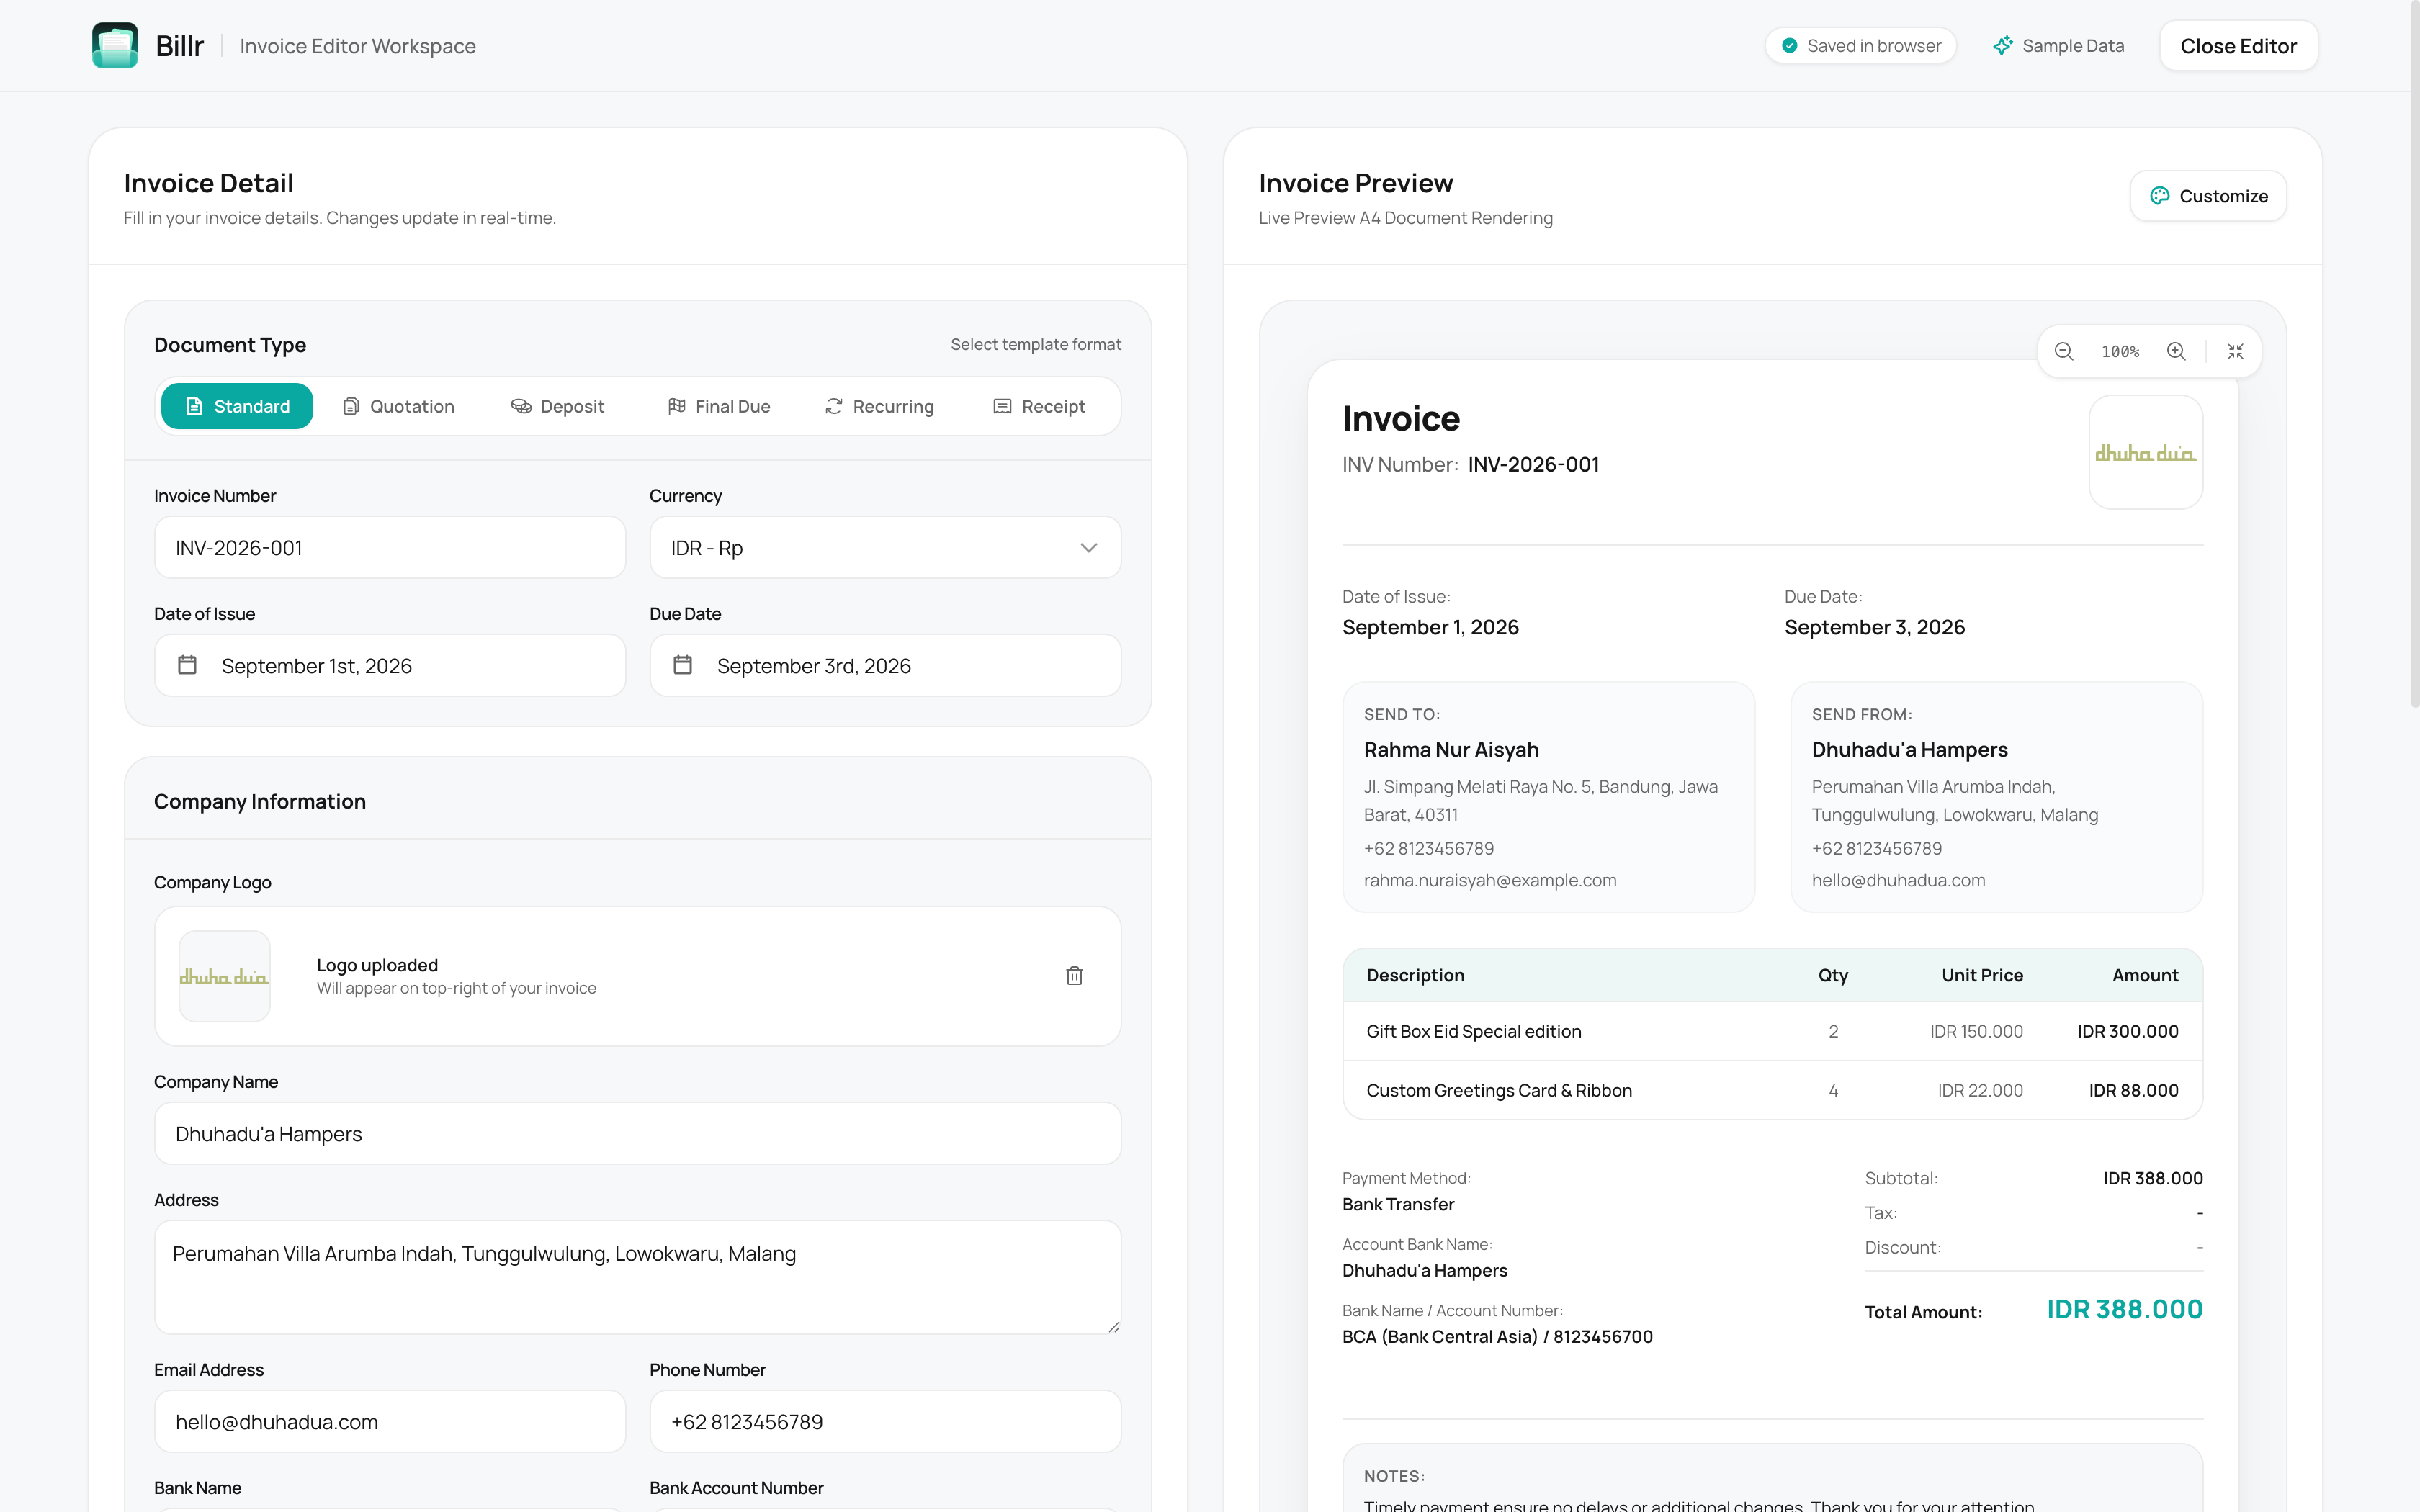The height and width of the screenshot is (1512, 2420).
Task: Click the Company Name input field
Action: coord(637,1133)
